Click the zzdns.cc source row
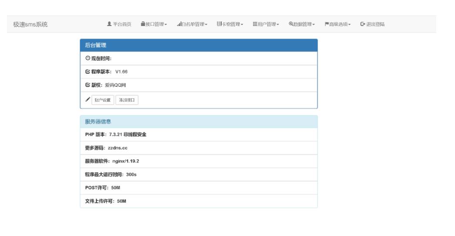The height and width of the screenshot is (236, 455). [198, 148]
